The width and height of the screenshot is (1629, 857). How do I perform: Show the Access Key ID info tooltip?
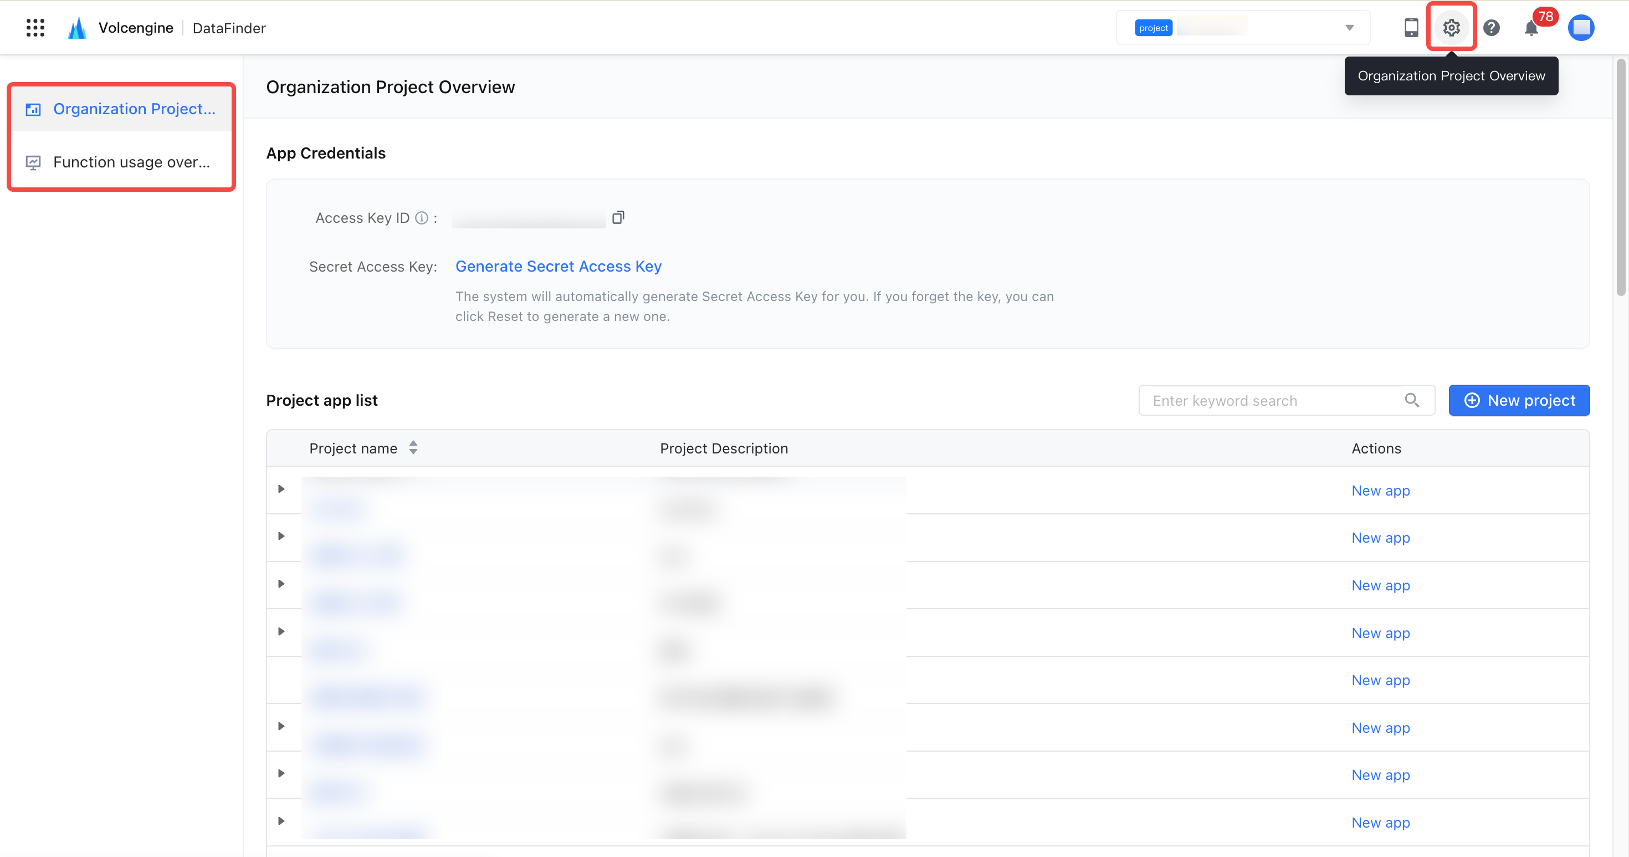pos(421,217)
